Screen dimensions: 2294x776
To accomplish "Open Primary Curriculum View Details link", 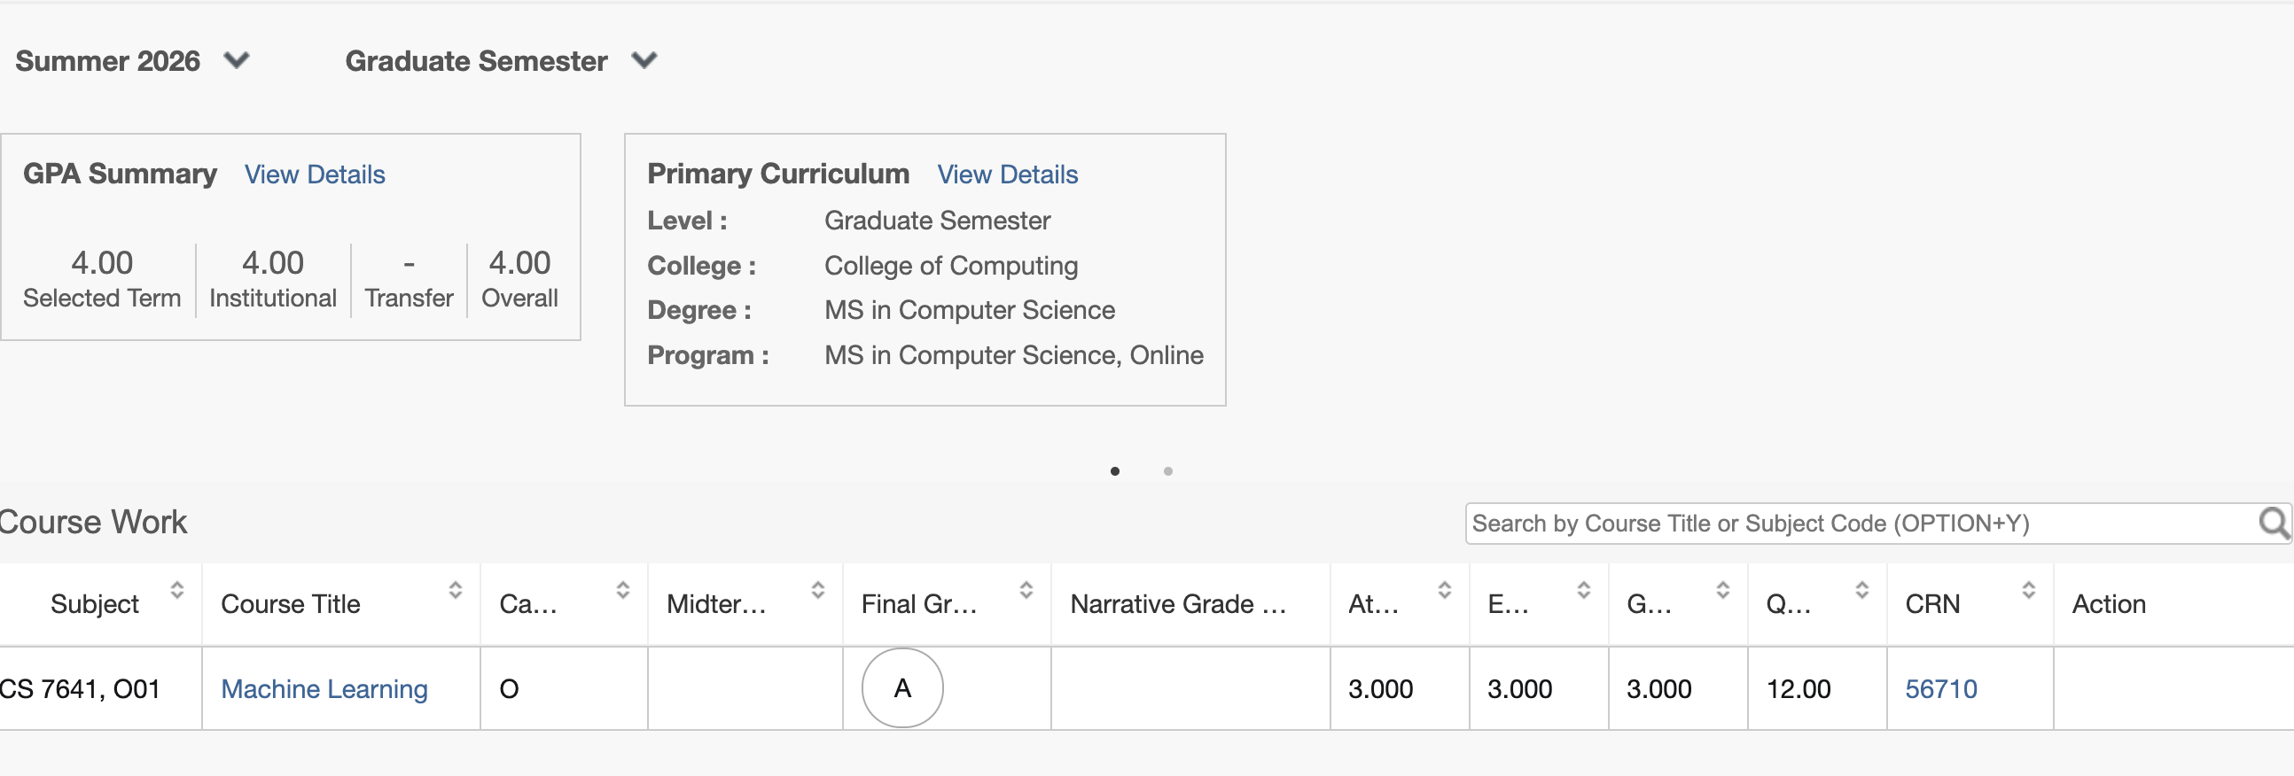I will (1007, 175).
